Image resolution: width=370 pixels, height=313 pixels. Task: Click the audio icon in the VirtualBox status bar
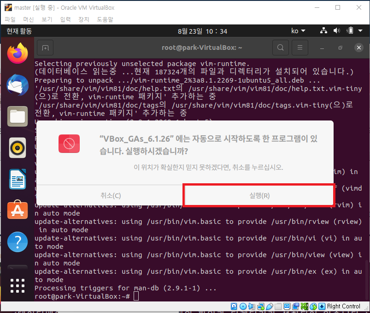tap(252, 307)
